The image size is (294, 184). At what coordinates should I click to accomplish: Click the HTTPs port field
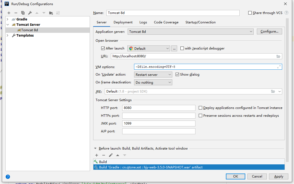tap(159, 116)
